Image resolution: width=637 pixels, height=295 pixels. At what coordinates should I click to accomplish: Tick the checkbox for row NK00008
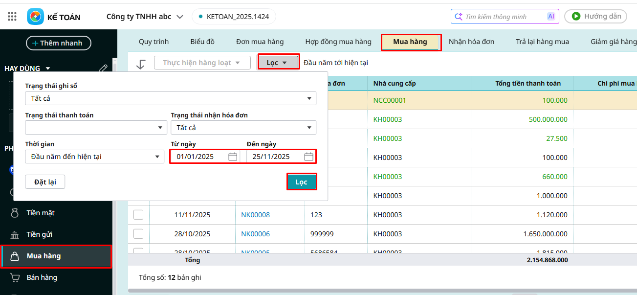tap(138, 215)
